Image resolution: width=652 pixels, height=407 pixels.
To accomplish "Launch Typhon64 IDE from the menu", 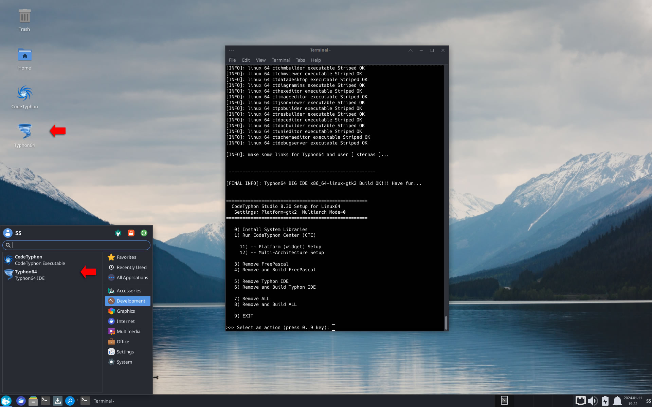I will (x=52, y=275).
